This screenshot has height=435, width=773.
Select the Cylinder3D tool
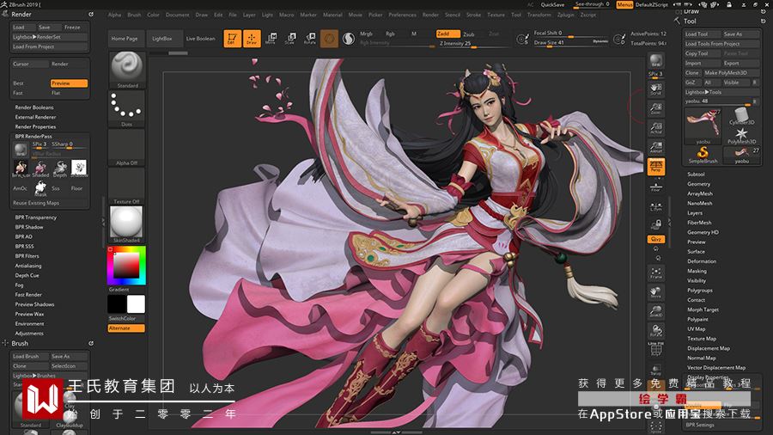tap(741, 116)
